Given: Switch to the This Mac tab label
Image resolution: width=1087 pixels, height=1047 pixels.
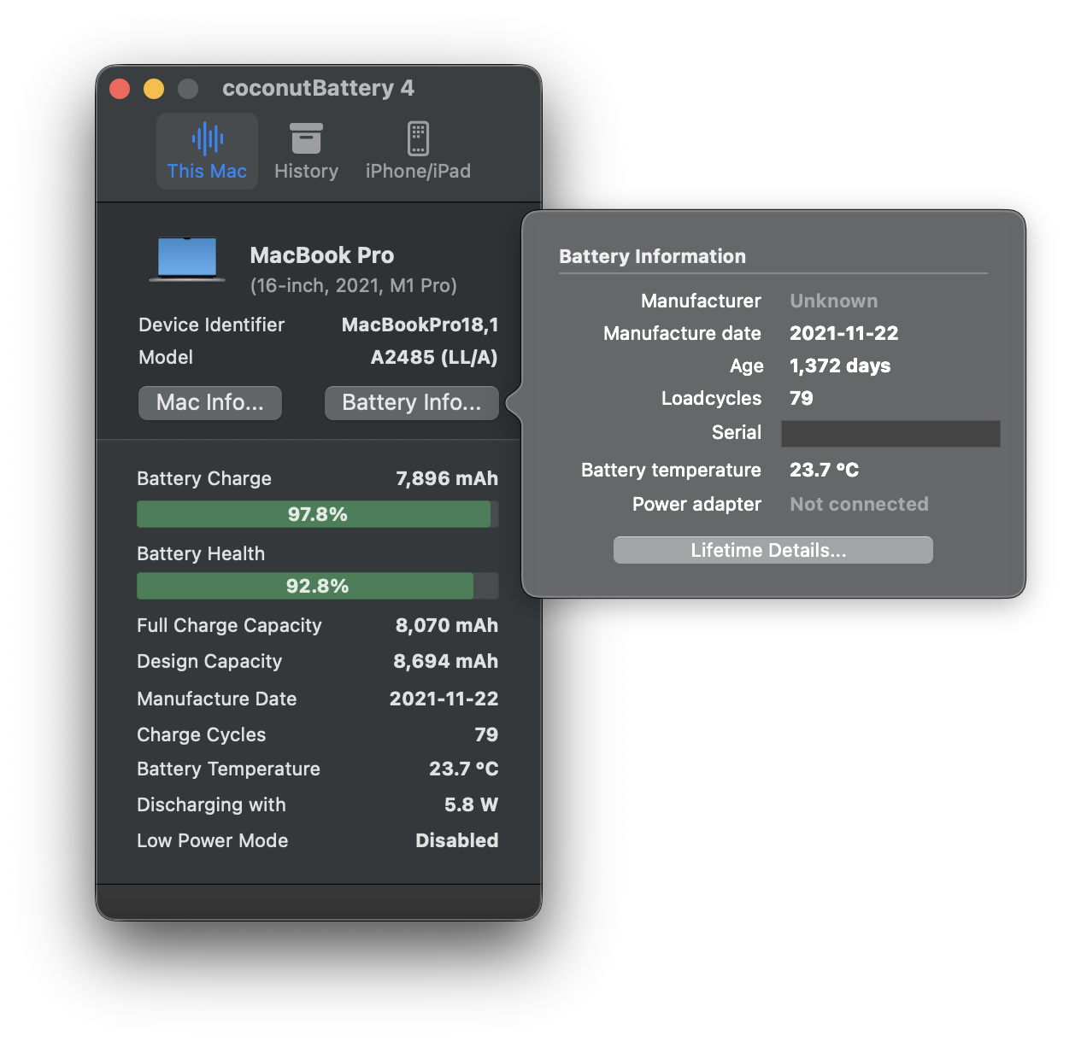Looking at the screenshot, I should [x=207, y=171].
